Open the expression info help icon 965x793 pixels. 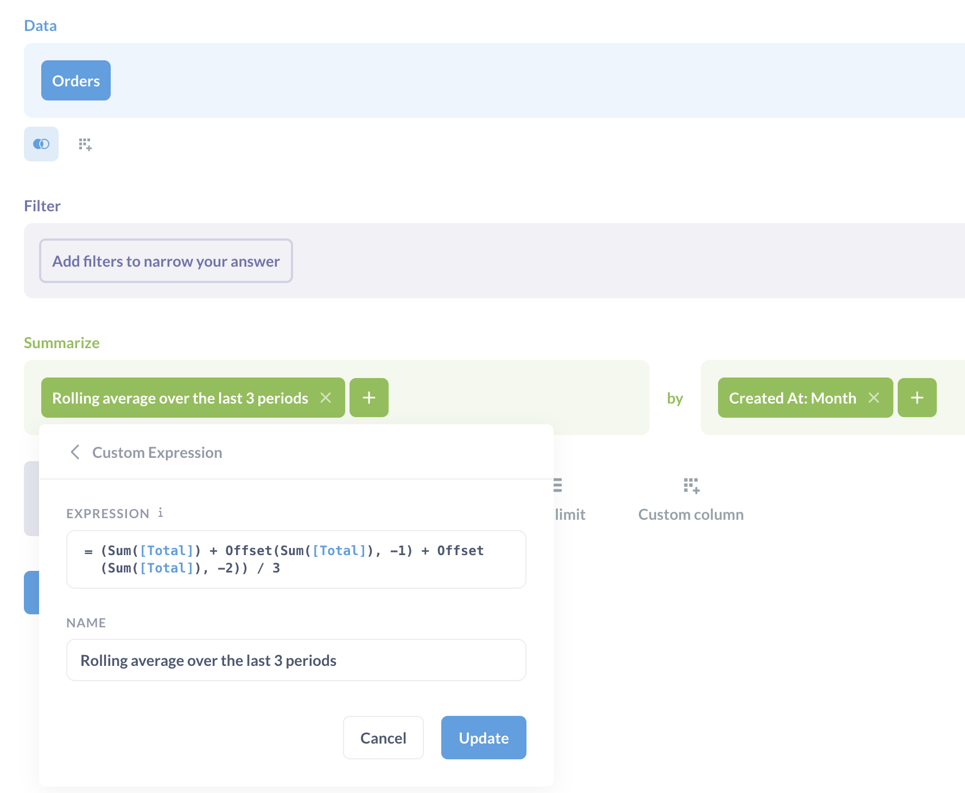pyautogui.click(x=161, y=513)
